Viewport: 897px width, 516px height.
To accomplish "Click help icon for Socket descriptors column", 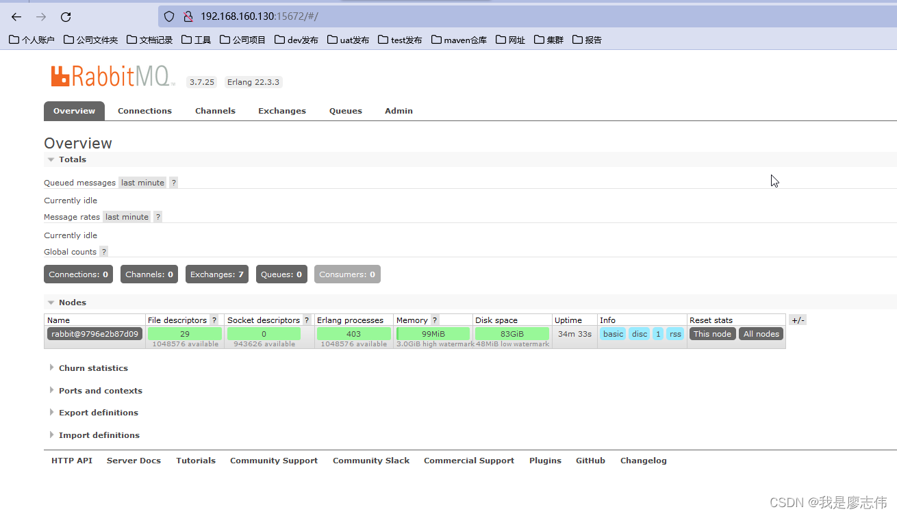I will 307,320.
